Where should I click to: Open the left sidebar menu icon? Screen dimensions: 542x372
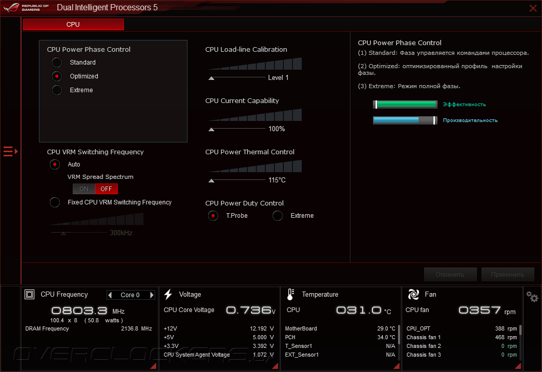point(10,152)
